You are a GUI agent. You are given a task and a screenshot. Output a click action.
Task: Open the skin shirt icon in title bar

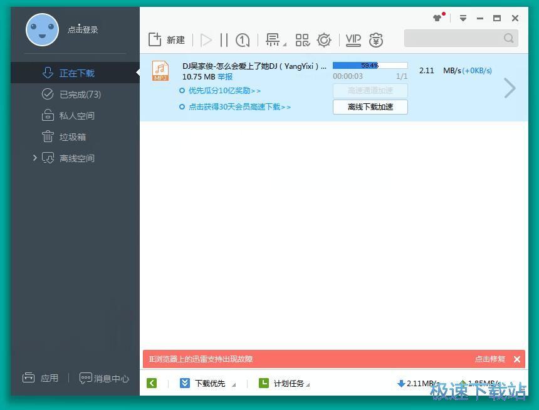pyautogui.click(x=437, y=18)
